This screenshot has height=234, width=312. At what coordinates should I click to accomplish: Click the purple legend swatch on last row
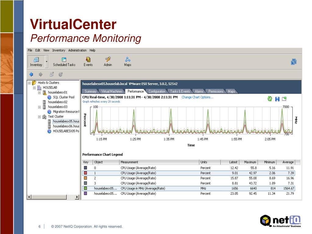click(x=85, y=193)
